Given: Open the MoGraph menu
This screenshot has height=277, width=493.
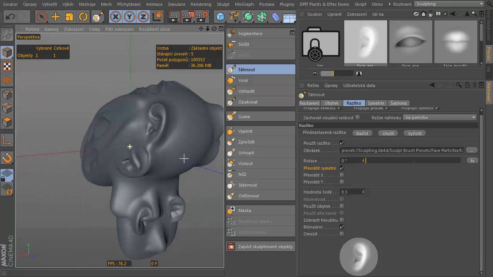Looking at the screenshot, I should pos(244,4).
